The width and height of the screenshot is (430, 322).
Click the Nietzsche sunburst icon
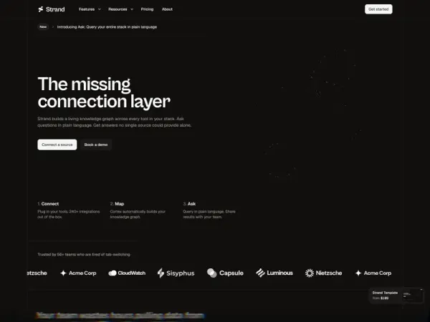(x=310, y=273)
